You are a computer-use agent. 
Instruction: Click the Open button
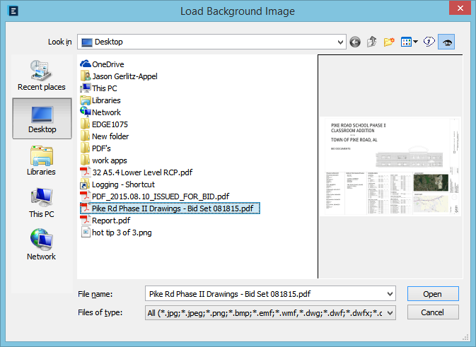coord(432,294)
